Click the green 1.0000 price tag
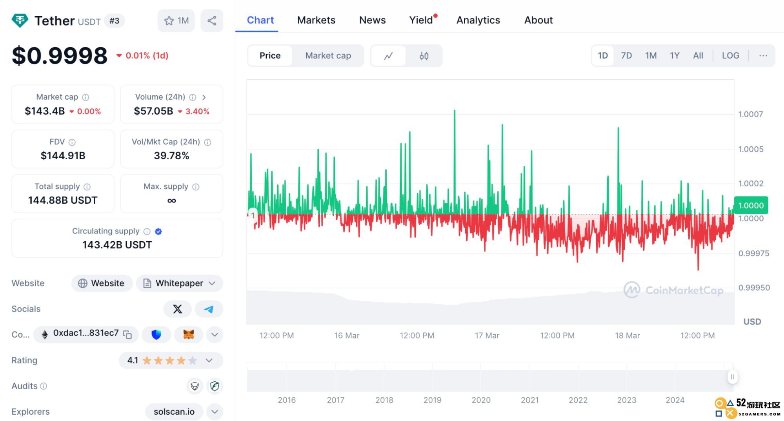This screenshot has width=784, height=421. [x=751, y=205]
